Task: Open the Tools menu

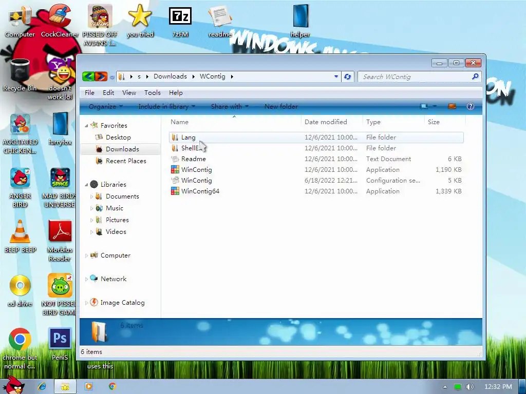Action: tap(152, 93)
